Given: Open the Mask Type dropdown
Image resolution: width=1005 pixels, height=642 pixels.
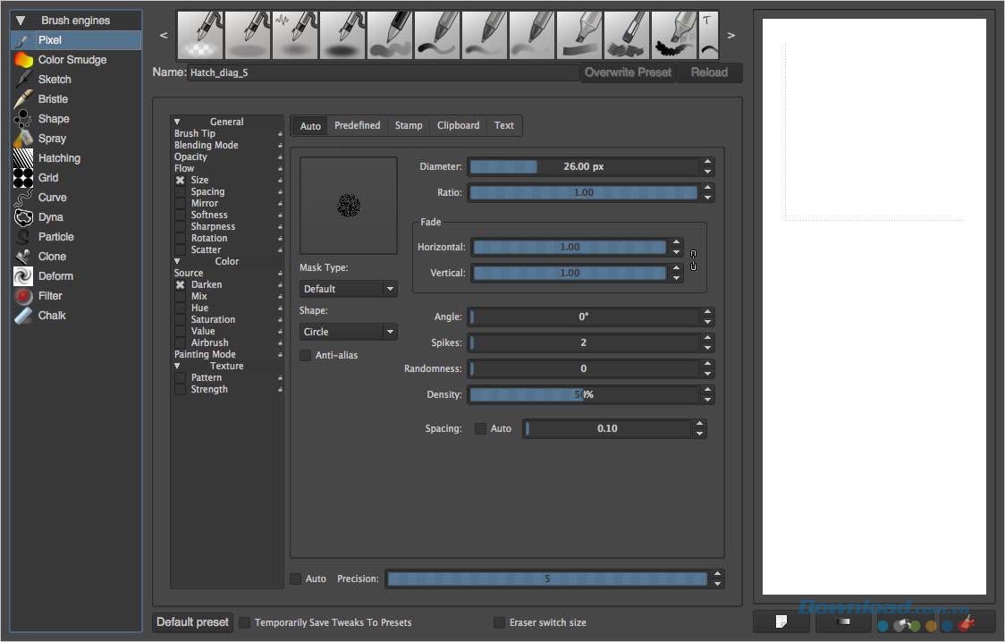Looking at the screenshot, I should 348,289.
